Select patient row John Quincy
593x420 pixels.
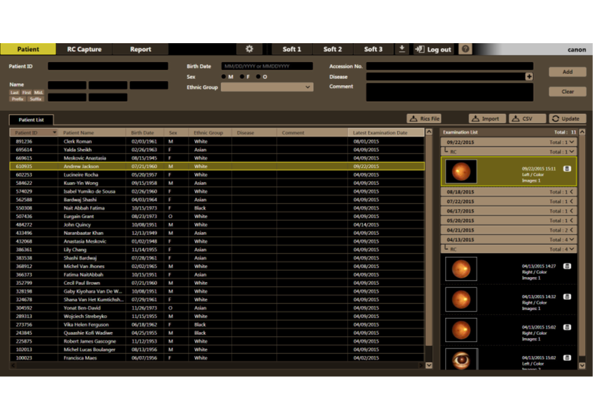pyautogui.click(x=217, y=224)
